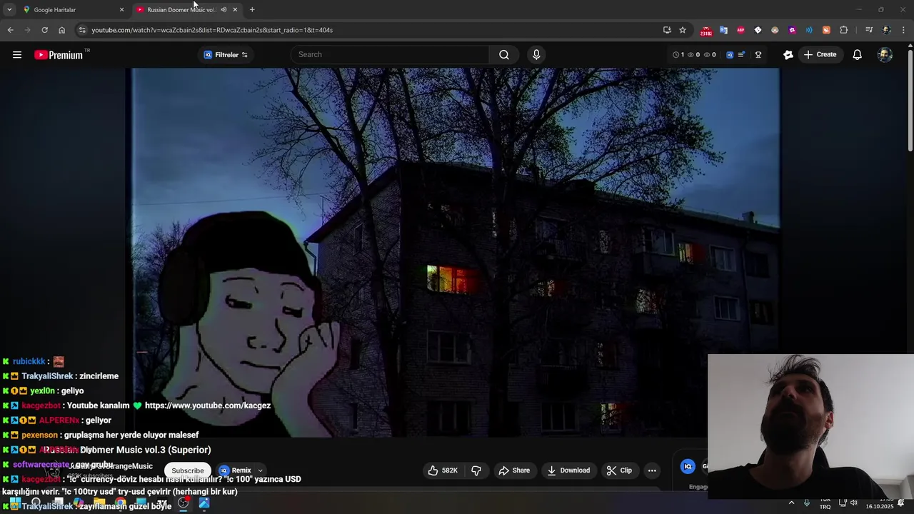The image size is (914, 514).
Task: Open the media controls music icon
Action: point(869,30)
